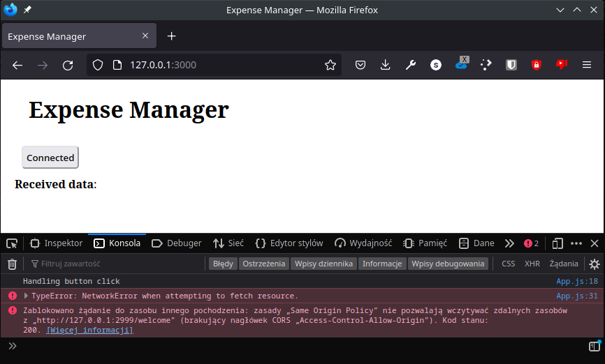Toggle the multi-line editor mode icon
The image size is (605, 364).
(595, 346)
